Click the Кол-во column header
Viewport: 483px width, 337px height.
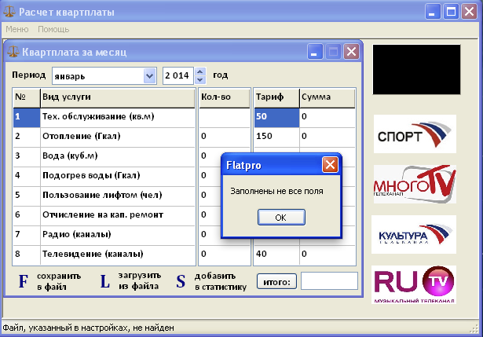click(x=225, y=97)
